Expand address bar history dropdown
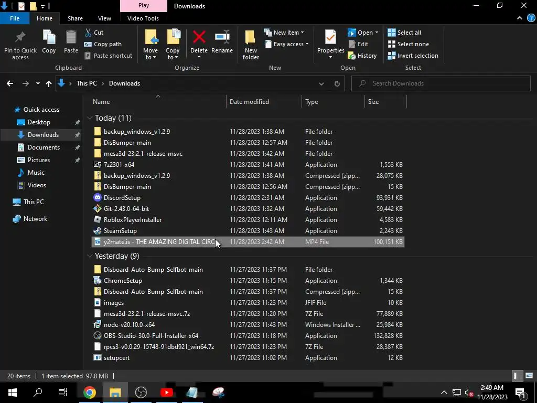The image size is (537, 403). (x=321, y=83)
